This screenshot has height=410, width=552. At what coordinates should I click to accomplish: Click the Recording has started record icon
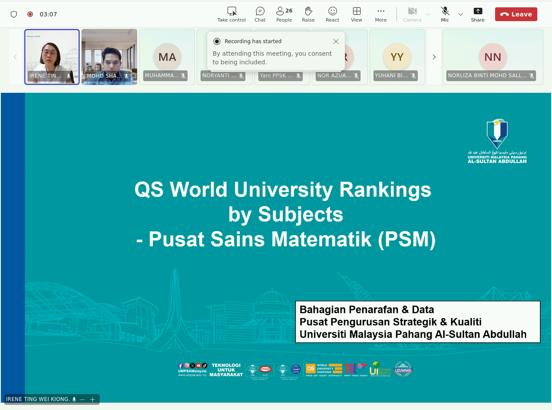pos(217,41)
